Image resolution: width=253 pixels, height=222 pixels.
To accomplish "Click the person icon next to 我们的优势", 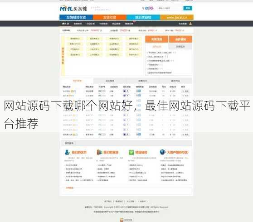I will 67,152.
